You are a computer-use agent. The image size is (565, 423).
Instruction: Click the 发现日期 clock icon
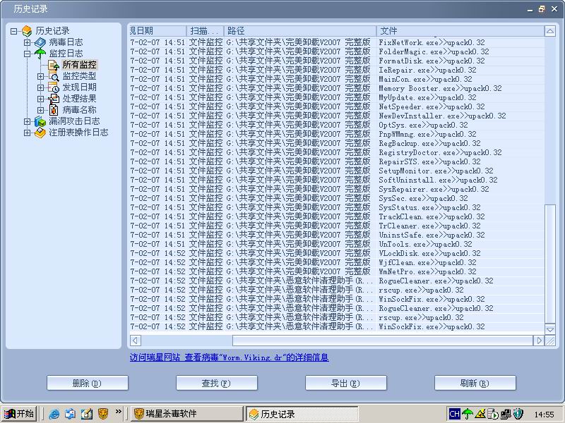point(54,87)
